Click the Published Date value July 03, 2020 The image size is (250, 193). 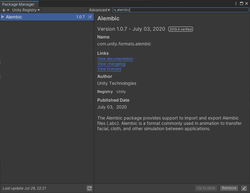point(112,107)
